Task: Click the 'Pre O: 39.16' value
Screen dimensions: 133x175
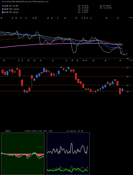Action: click(83, 6)
